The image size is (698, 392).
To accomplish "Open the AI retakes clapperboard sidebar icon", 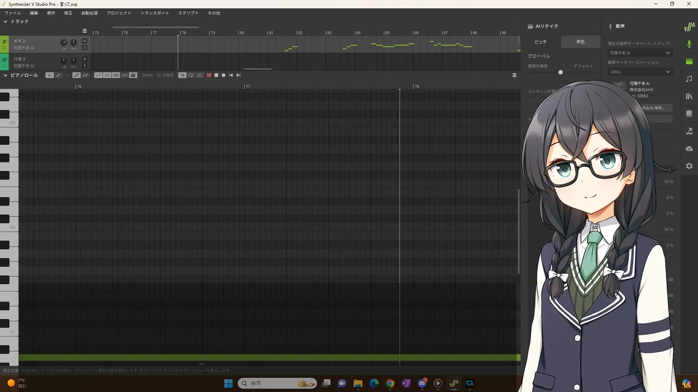I will [x=689, y=61].
